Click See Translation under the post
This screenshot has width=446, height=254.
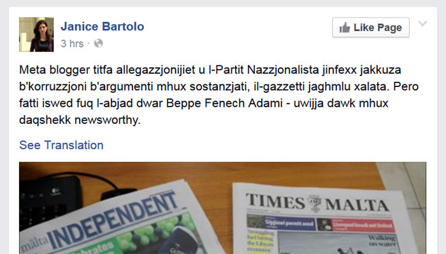coord(61,145)
